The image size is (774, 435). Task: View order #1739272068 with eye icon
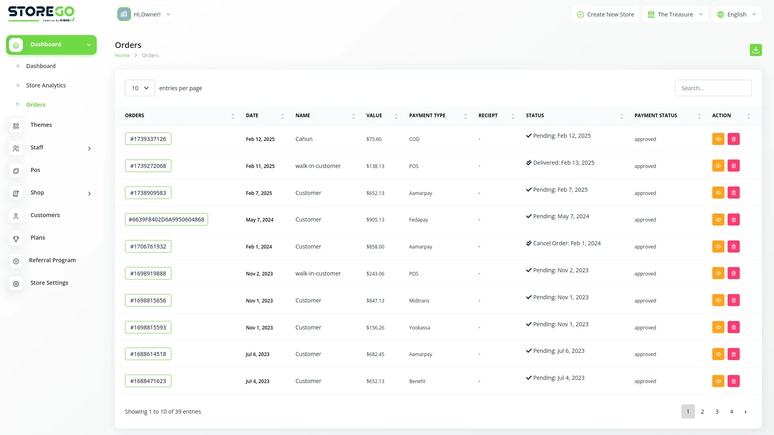tap(718, 166)
